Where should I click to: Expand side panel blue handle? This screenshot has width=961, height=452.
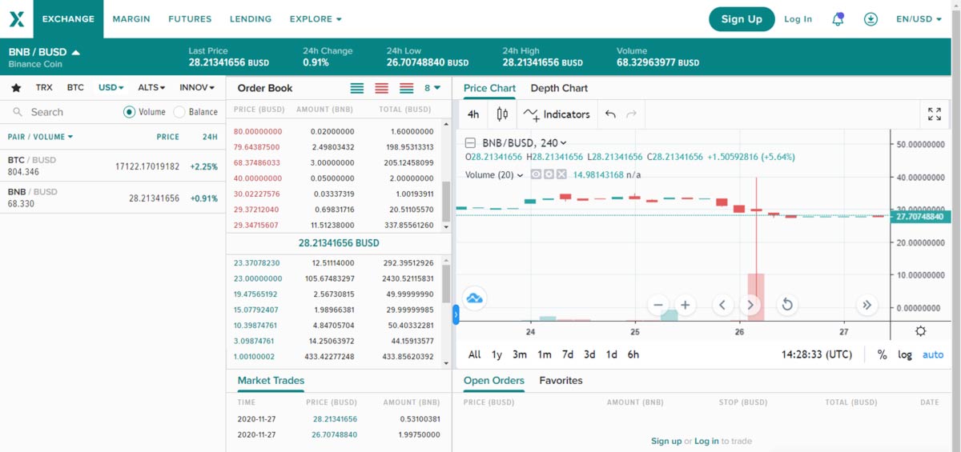coord(456,314)
